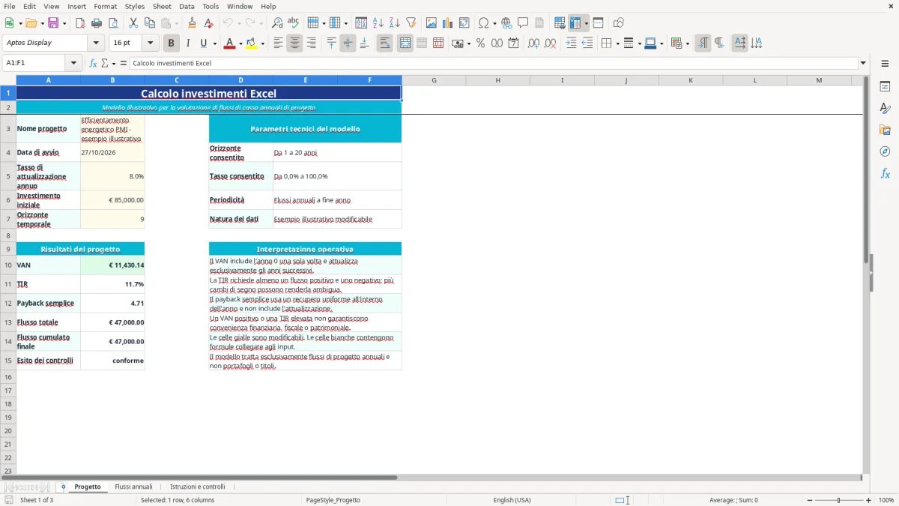Expand the formula bar arrow

tap(863, 63)
